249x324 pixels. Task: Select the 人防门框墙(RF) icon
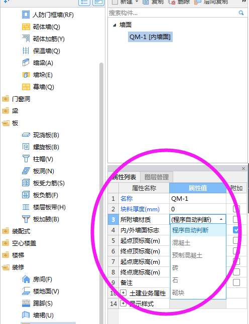point(26,15)
